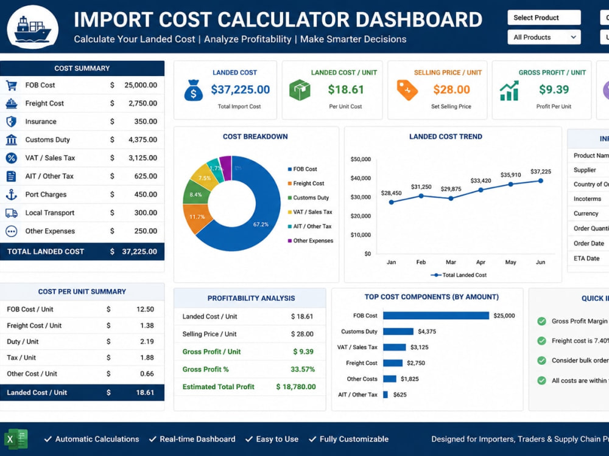Click the Freight Cost ship icon
This screenshot has height=456, width=609.
point(11,103)
